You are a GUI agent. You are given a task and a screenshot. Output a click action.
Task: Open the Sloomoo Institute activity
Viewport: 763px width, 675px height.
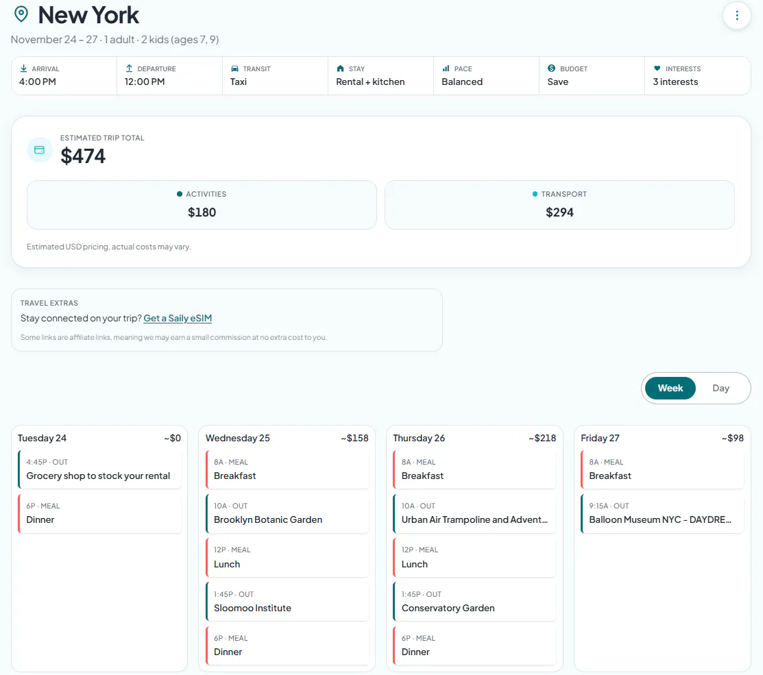[x=287, y=602]
